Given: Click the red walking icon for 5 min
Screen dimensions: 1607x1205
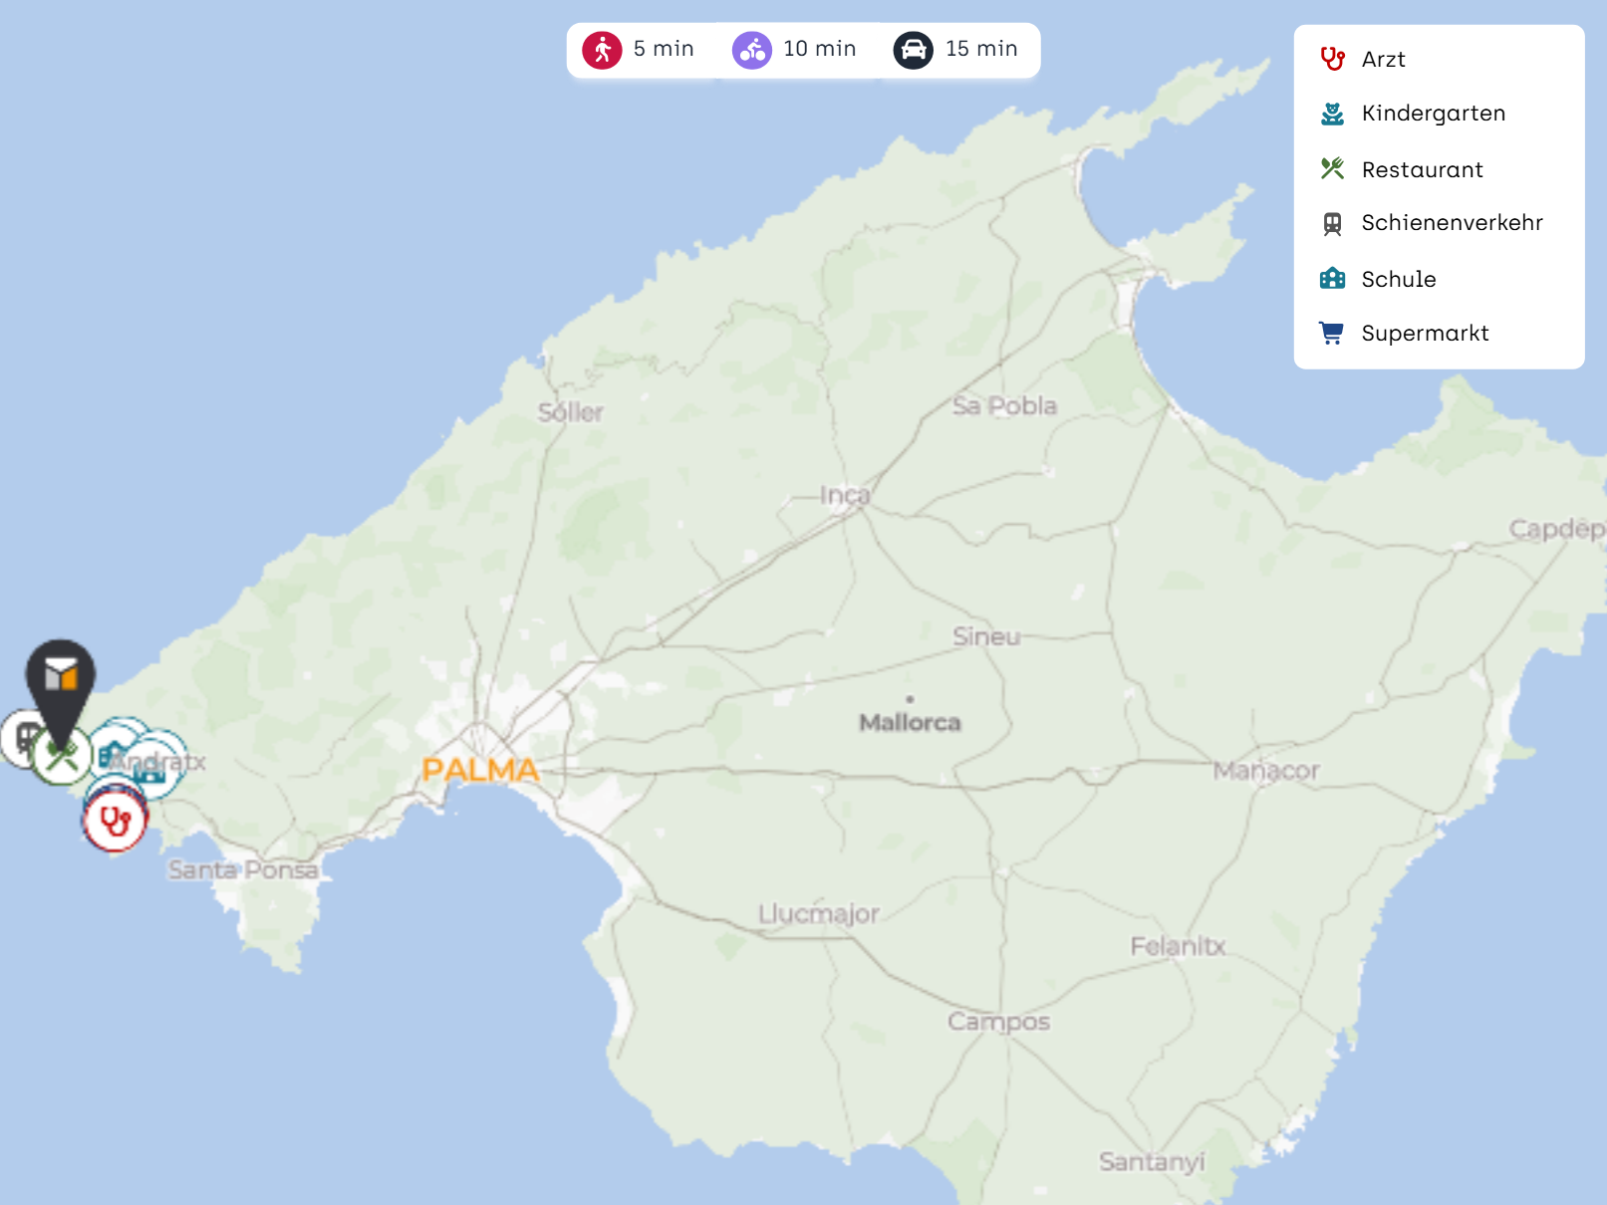Looking at the screenshot, I should click(x=602, y=50).
